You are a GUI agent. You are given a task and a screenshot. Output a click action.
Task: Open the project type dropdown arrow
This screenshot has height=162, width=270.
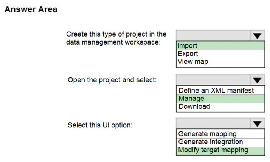coord(257,36)
